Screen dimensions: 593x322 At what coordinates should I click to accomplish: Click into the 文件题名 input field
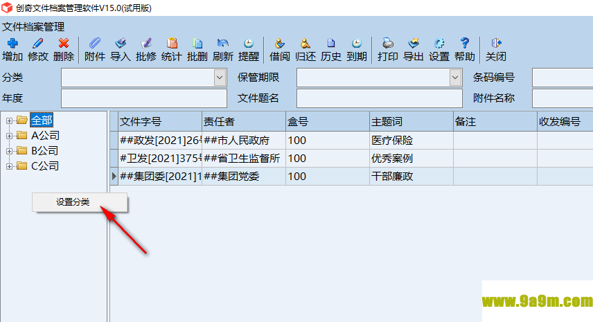[x=380, y=98]
